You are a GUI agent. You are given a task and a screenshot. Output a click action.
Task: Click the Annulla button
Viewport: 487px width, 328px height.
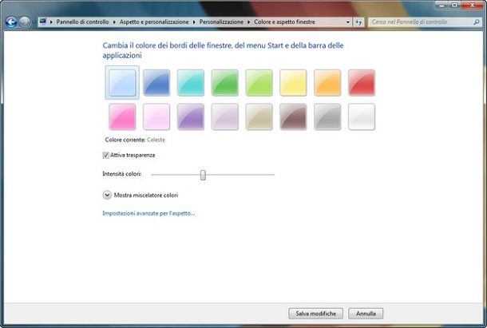366,314
